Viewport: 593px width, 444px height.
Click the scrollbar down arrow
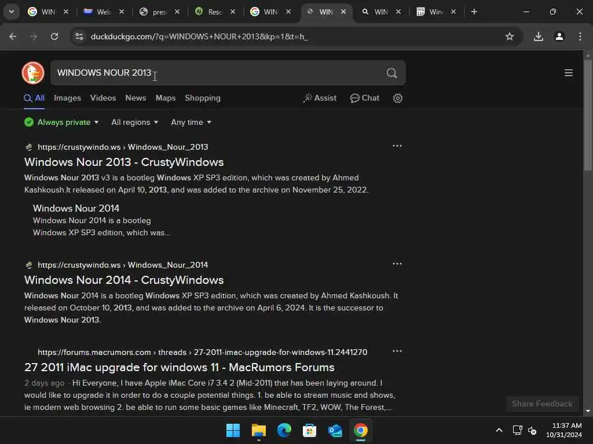coord(588,411)
